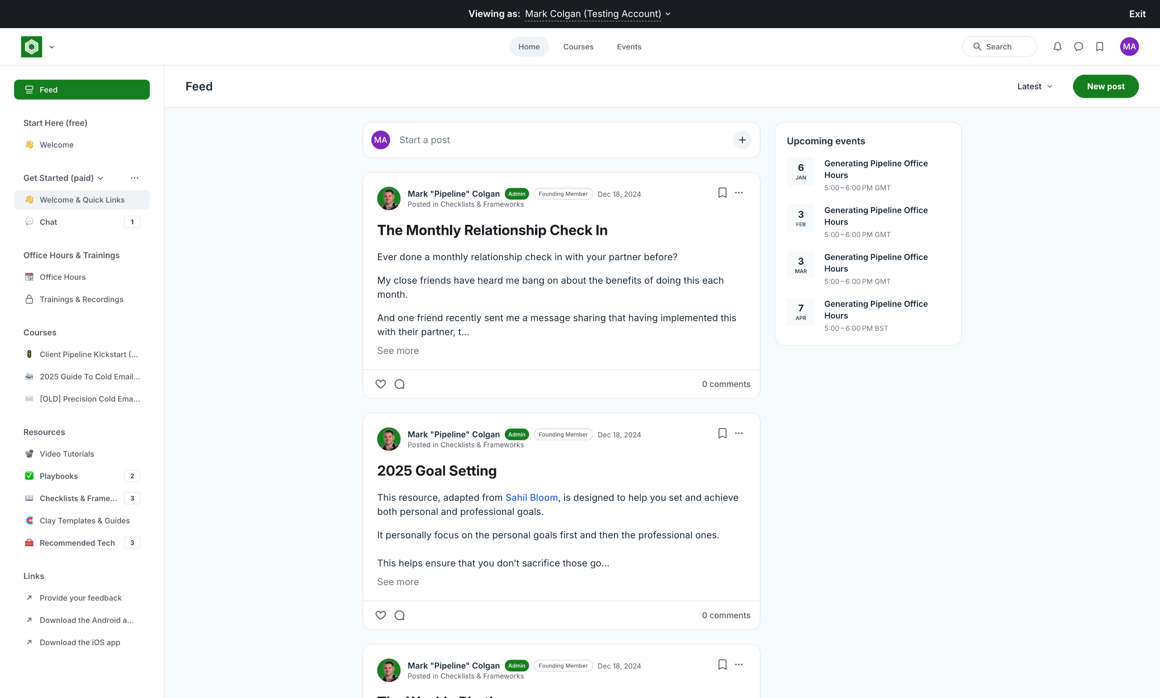This screenshot has height=698, width=1160.
Task: Open the MA profile avatar in header
Action: click(1129, 47)
